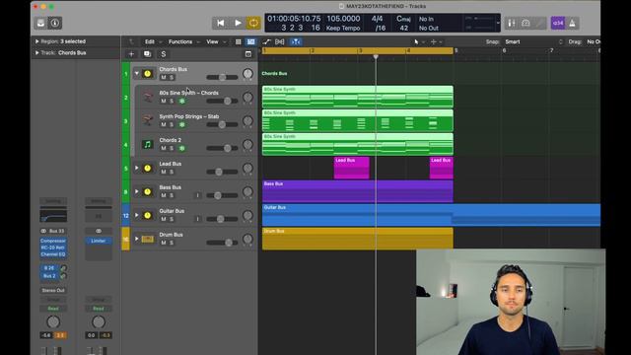Select the first Lead Bus region

(351, 168)
